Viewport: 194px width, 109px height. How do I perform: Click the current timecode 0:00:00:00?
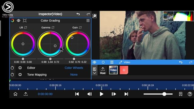(45, 94)
